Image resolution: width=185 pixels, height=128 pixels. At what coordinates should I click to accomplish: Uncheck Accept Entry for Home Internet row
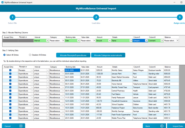[10, 84]
